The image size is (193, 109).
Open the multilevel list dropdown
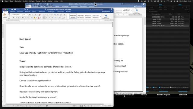[53, 15]
